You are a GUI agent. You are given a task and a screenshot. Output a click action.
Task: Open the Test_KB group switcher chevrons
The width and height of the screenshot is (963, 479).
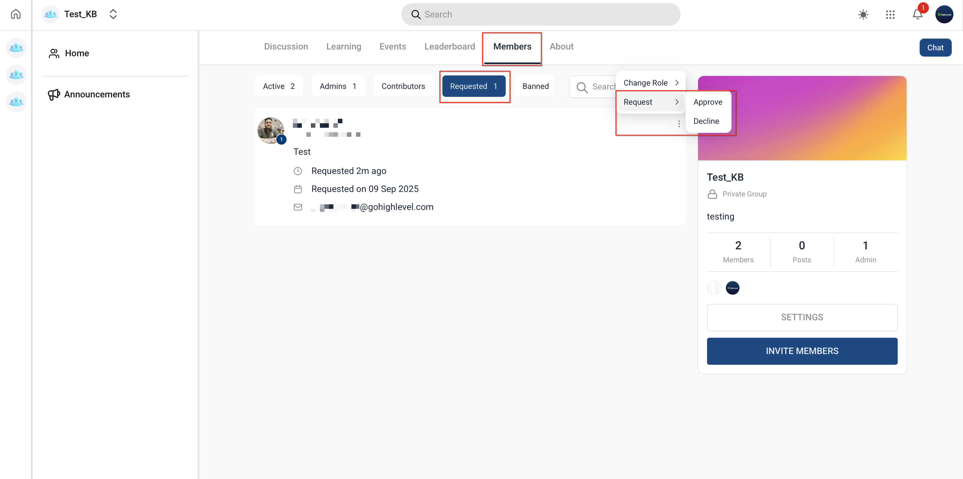(113, 14)
